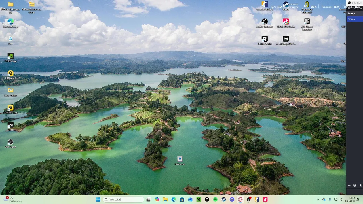Screen dimensions: 363x204
Task: Open the OBS Edycja menu
Action: pos(358,8)
